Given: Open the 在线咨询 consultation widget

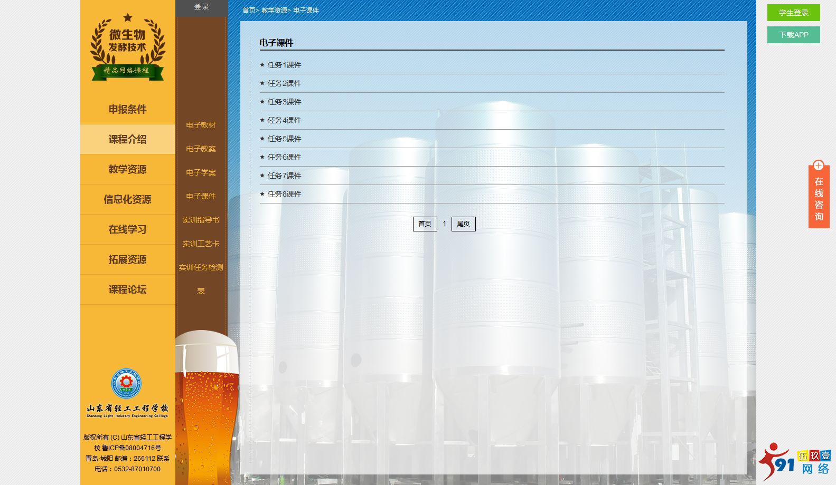Looking at the screenshot, I should click(x=819, y=196).
